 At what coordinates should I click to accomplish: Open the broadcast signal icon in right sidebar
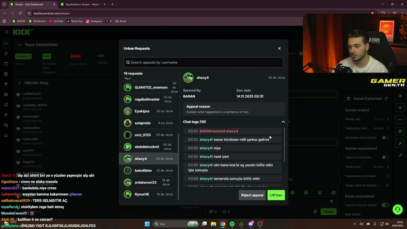[x=400, y=120]
